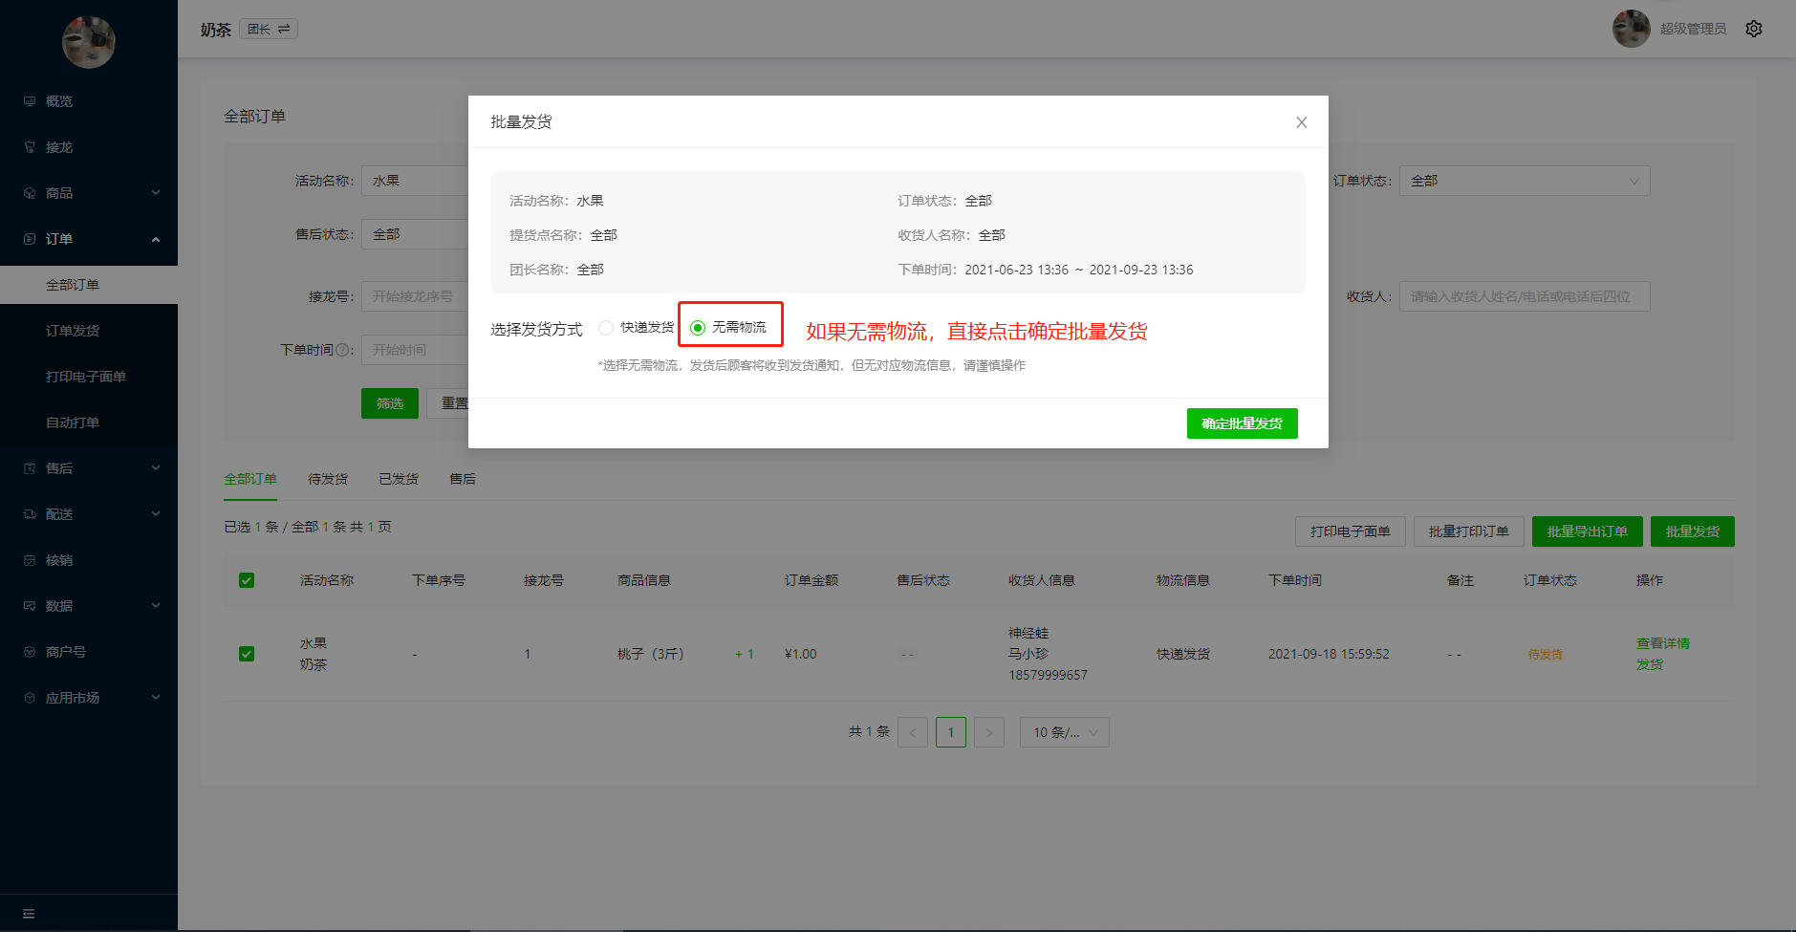The height and width of the screenshot is (932, 1796).
Task: Close the 批量发货 dialog
Action: point(1302,122)
